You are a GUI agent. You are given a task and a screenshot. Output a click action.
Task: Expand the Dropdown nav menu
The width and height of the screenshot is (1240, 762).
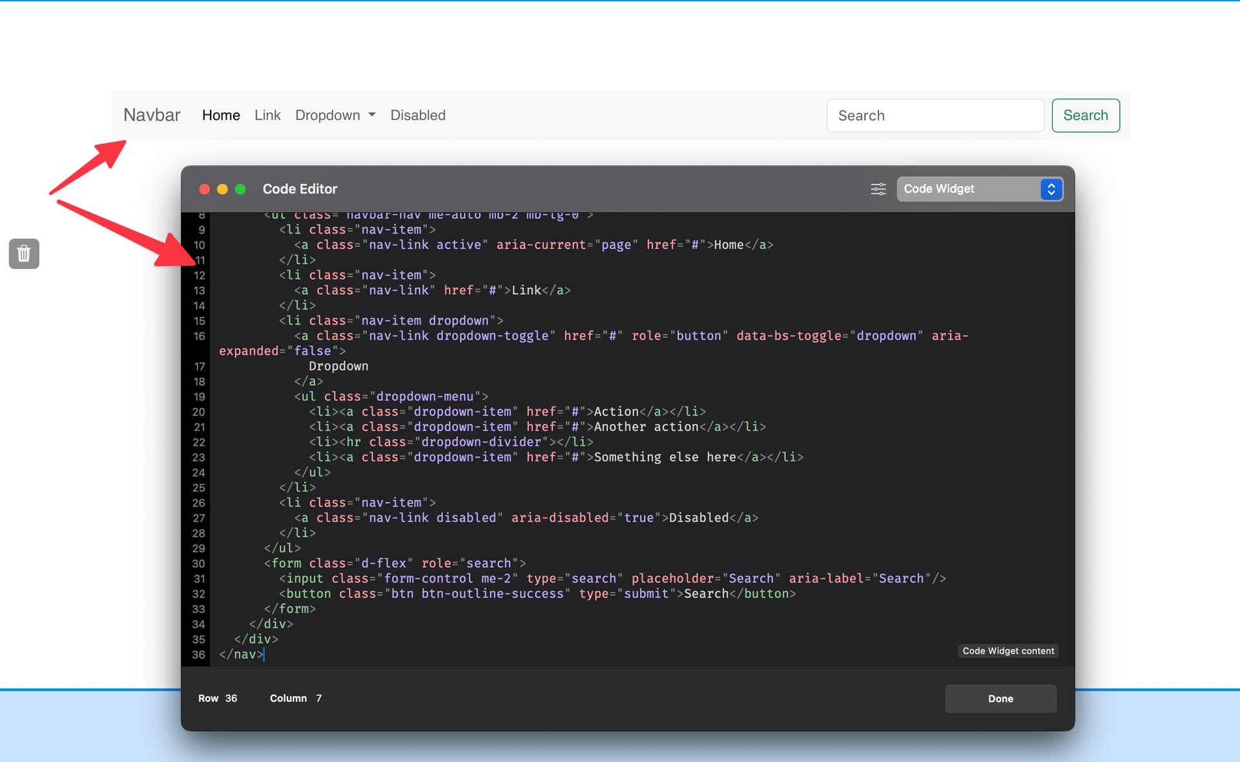click(x=327, y=115)
